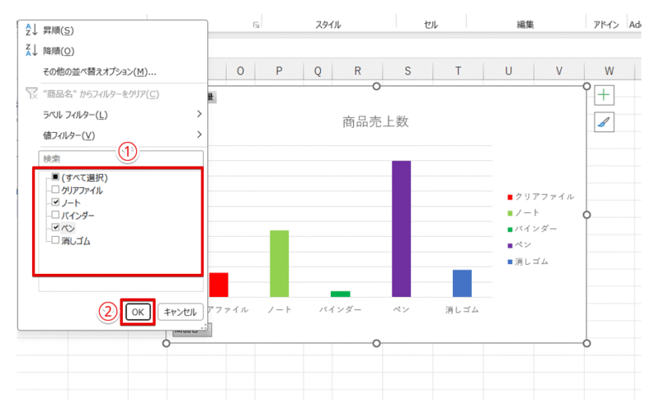Viewport: 665px width, 401px height.
Task: Click the 検索 search field
Action: coord(121,159)
